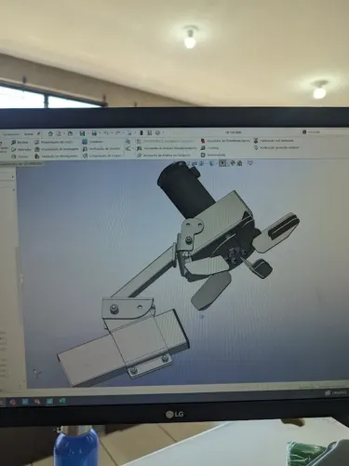
Task: Click the coordinate triad in the viewport corner
Action: coord(37,373)
